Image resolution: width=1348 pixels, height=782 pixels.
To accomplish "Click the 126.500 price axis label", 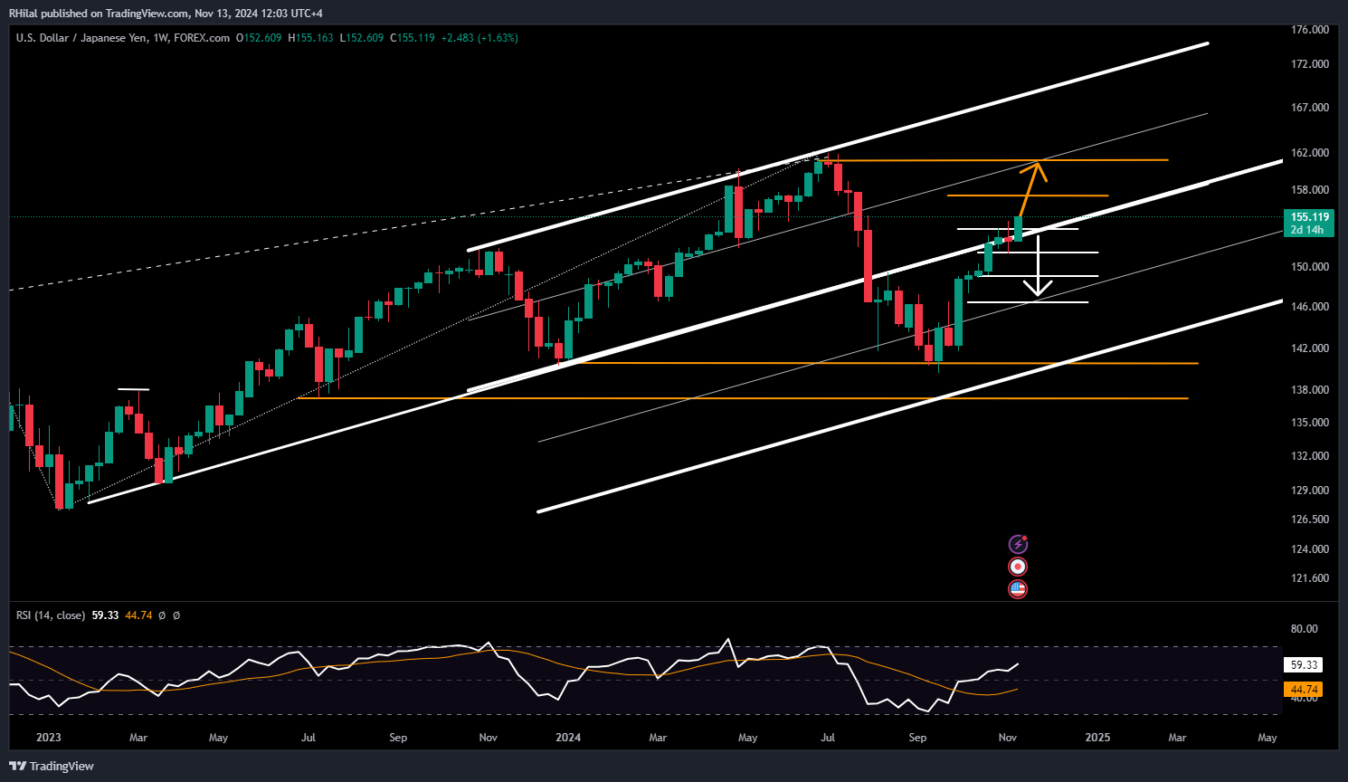I will point(1309,520).
